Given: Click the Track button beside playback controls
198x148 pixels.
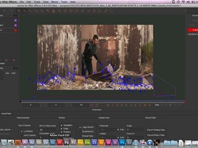Looking at the screenshot, I should [x=157, y=105].
